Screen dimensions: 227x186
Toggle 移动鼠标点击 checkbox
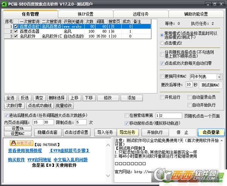coord(127,123)
